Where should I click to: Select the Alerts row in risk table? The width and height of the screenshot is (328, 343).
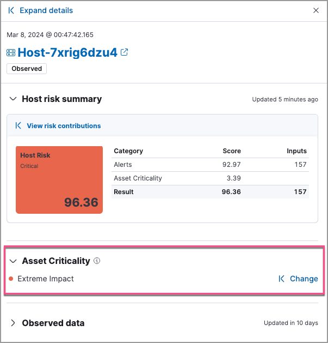point(210,165)
